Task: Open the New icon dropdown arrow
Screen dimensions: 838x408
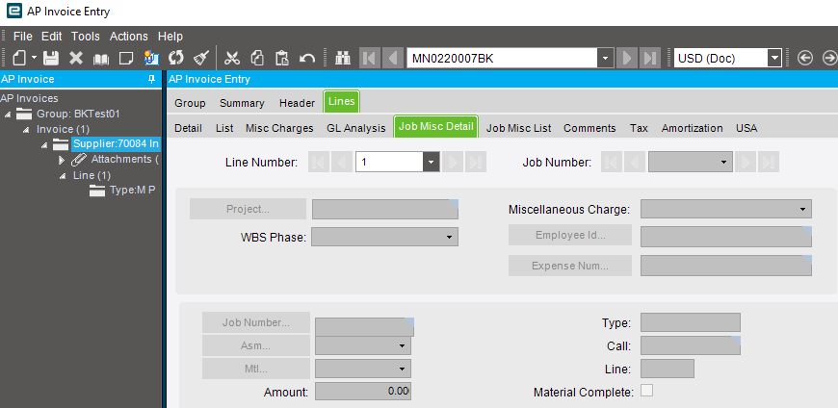Action: pos(35,58)
